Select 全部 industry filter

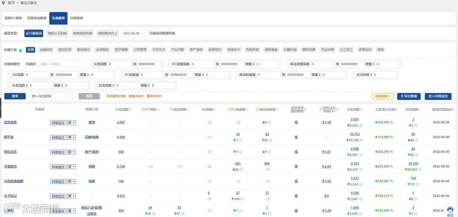tap(31, 50)
